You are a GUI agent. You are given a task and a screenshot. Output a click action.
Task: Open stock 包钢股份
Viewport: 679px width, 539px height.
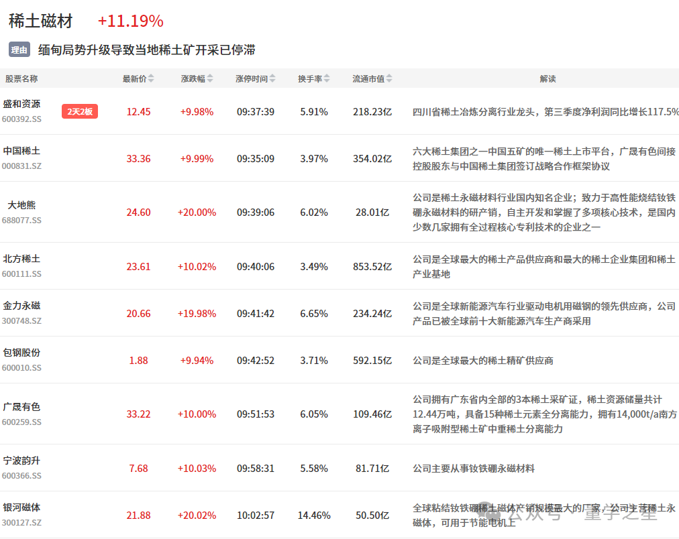(x=21, y=353)
